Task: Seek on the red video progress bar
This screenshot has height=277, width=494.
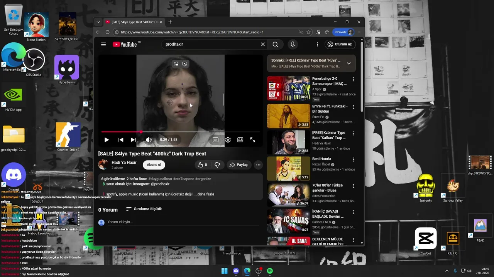Action: click(x=180, y=132)
